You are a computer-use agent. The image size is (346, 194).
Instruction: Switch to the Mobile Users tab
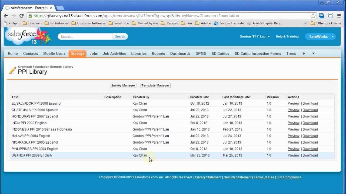click(54, 54)
